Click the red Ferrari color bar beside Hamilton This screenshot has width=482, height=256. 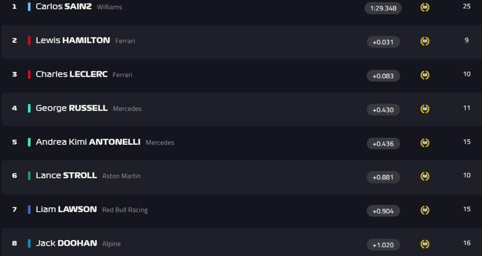(29, 41)
